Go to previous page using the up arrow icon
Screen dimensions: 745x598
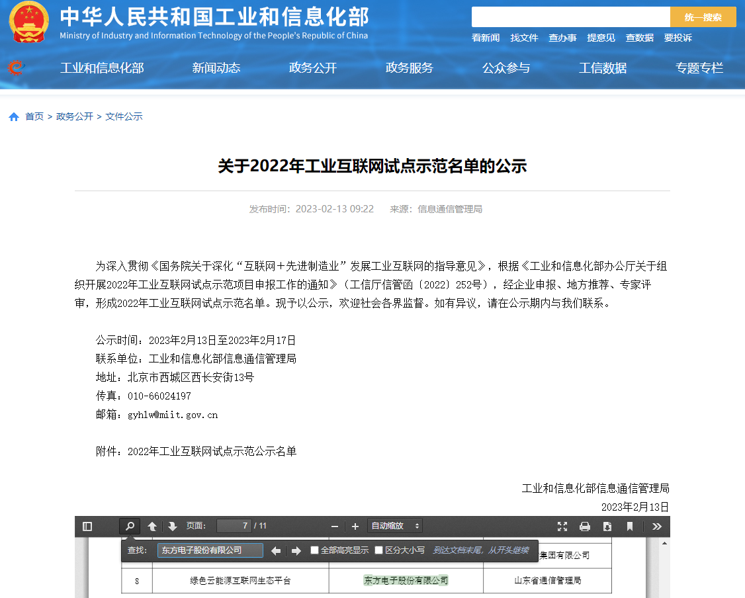tap(153, 526)
